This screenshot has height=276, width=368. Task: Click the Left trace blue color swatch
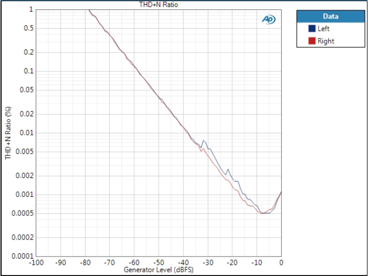[312, 29]
